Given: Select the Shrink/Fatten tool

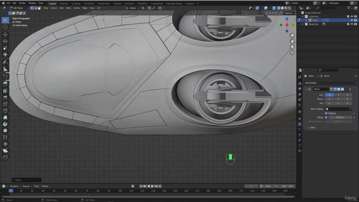Looking at the screenshot, I should 5,144.
